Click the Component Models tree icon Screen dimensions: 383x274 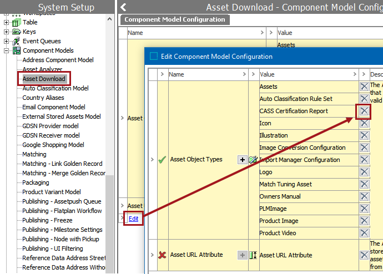tap(17, 50)
